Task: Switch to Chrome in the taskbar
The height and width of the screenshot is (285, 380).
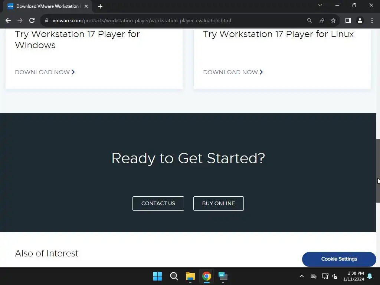Action: [x=207, y=276]
